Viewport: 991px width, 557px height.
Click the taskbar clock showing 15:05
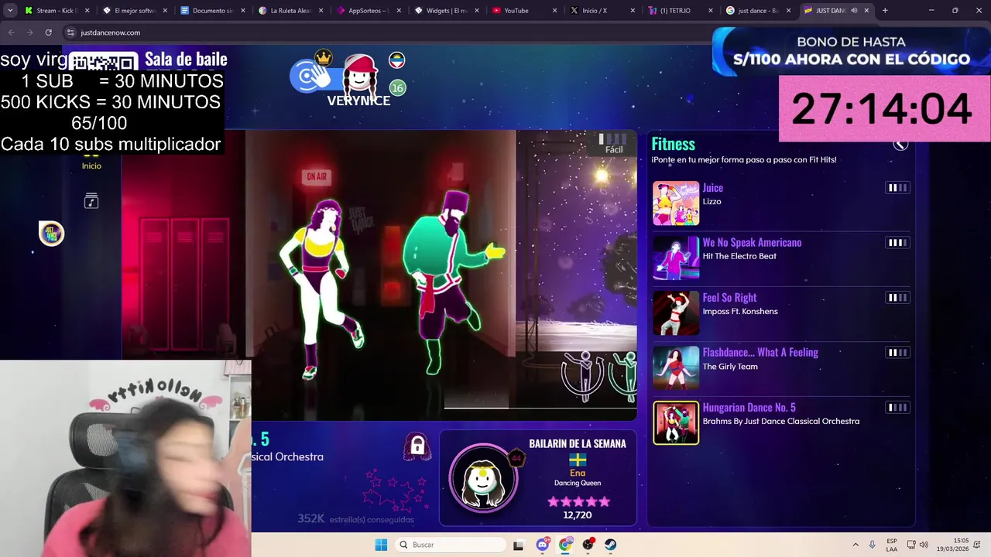click(962, 545)
